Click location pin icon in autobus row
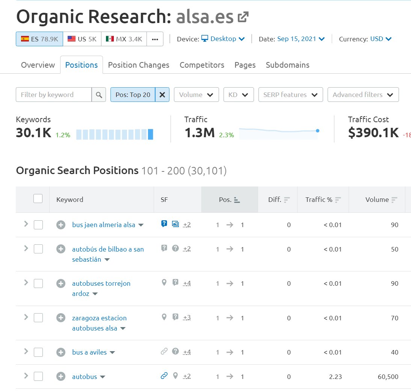 point(175,376)
